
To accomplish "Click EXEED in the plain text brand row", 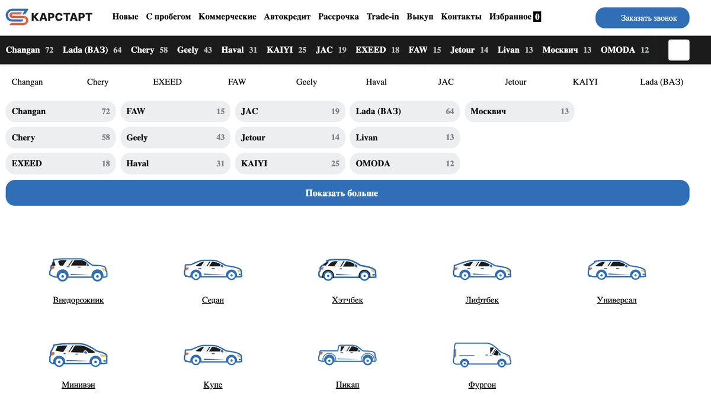I will pyautogui.click(x=167, y=82).
